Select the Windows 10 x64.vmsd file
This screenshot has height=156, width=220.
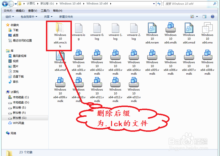click(189, 33)
